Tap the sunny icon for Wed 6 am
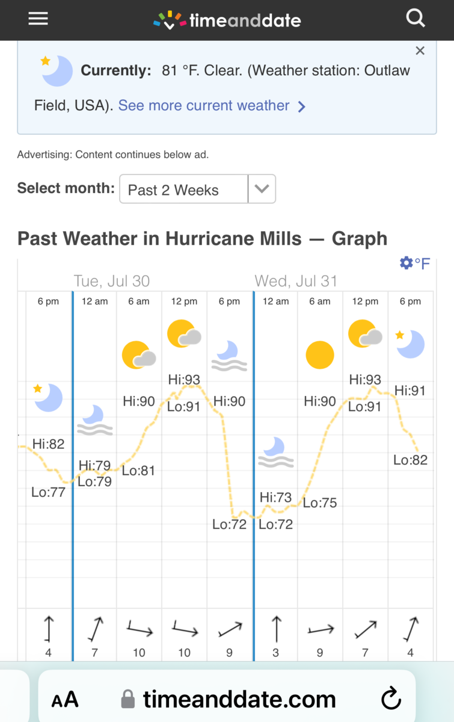 tap(319, 355)
